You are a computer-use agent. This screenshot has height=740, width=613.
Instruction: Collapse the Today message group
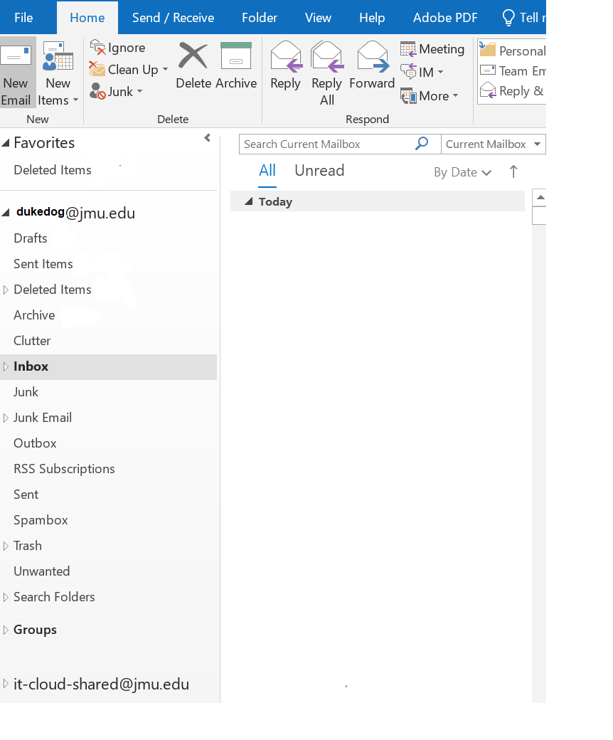click(x=248, y=201)
